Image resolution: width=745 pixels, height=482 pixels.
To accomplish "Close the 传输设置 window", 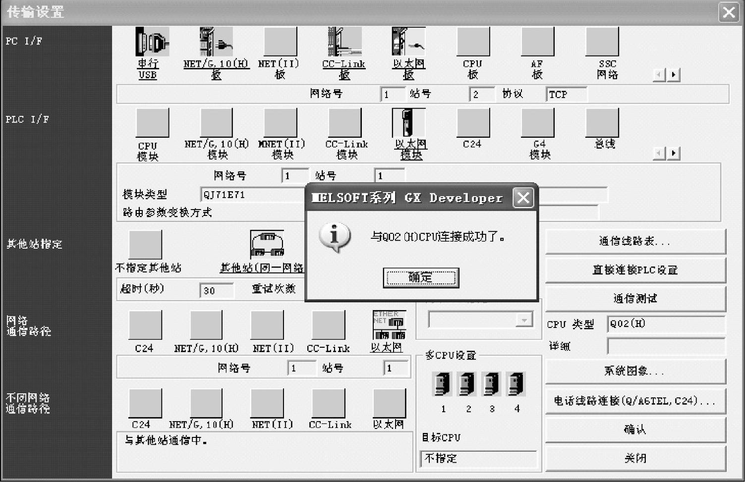I will pos(729,12).
